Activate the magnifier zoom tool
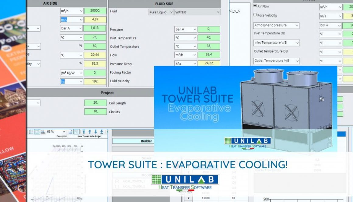Viewport: 353px width, 202px height. (42, 132)
